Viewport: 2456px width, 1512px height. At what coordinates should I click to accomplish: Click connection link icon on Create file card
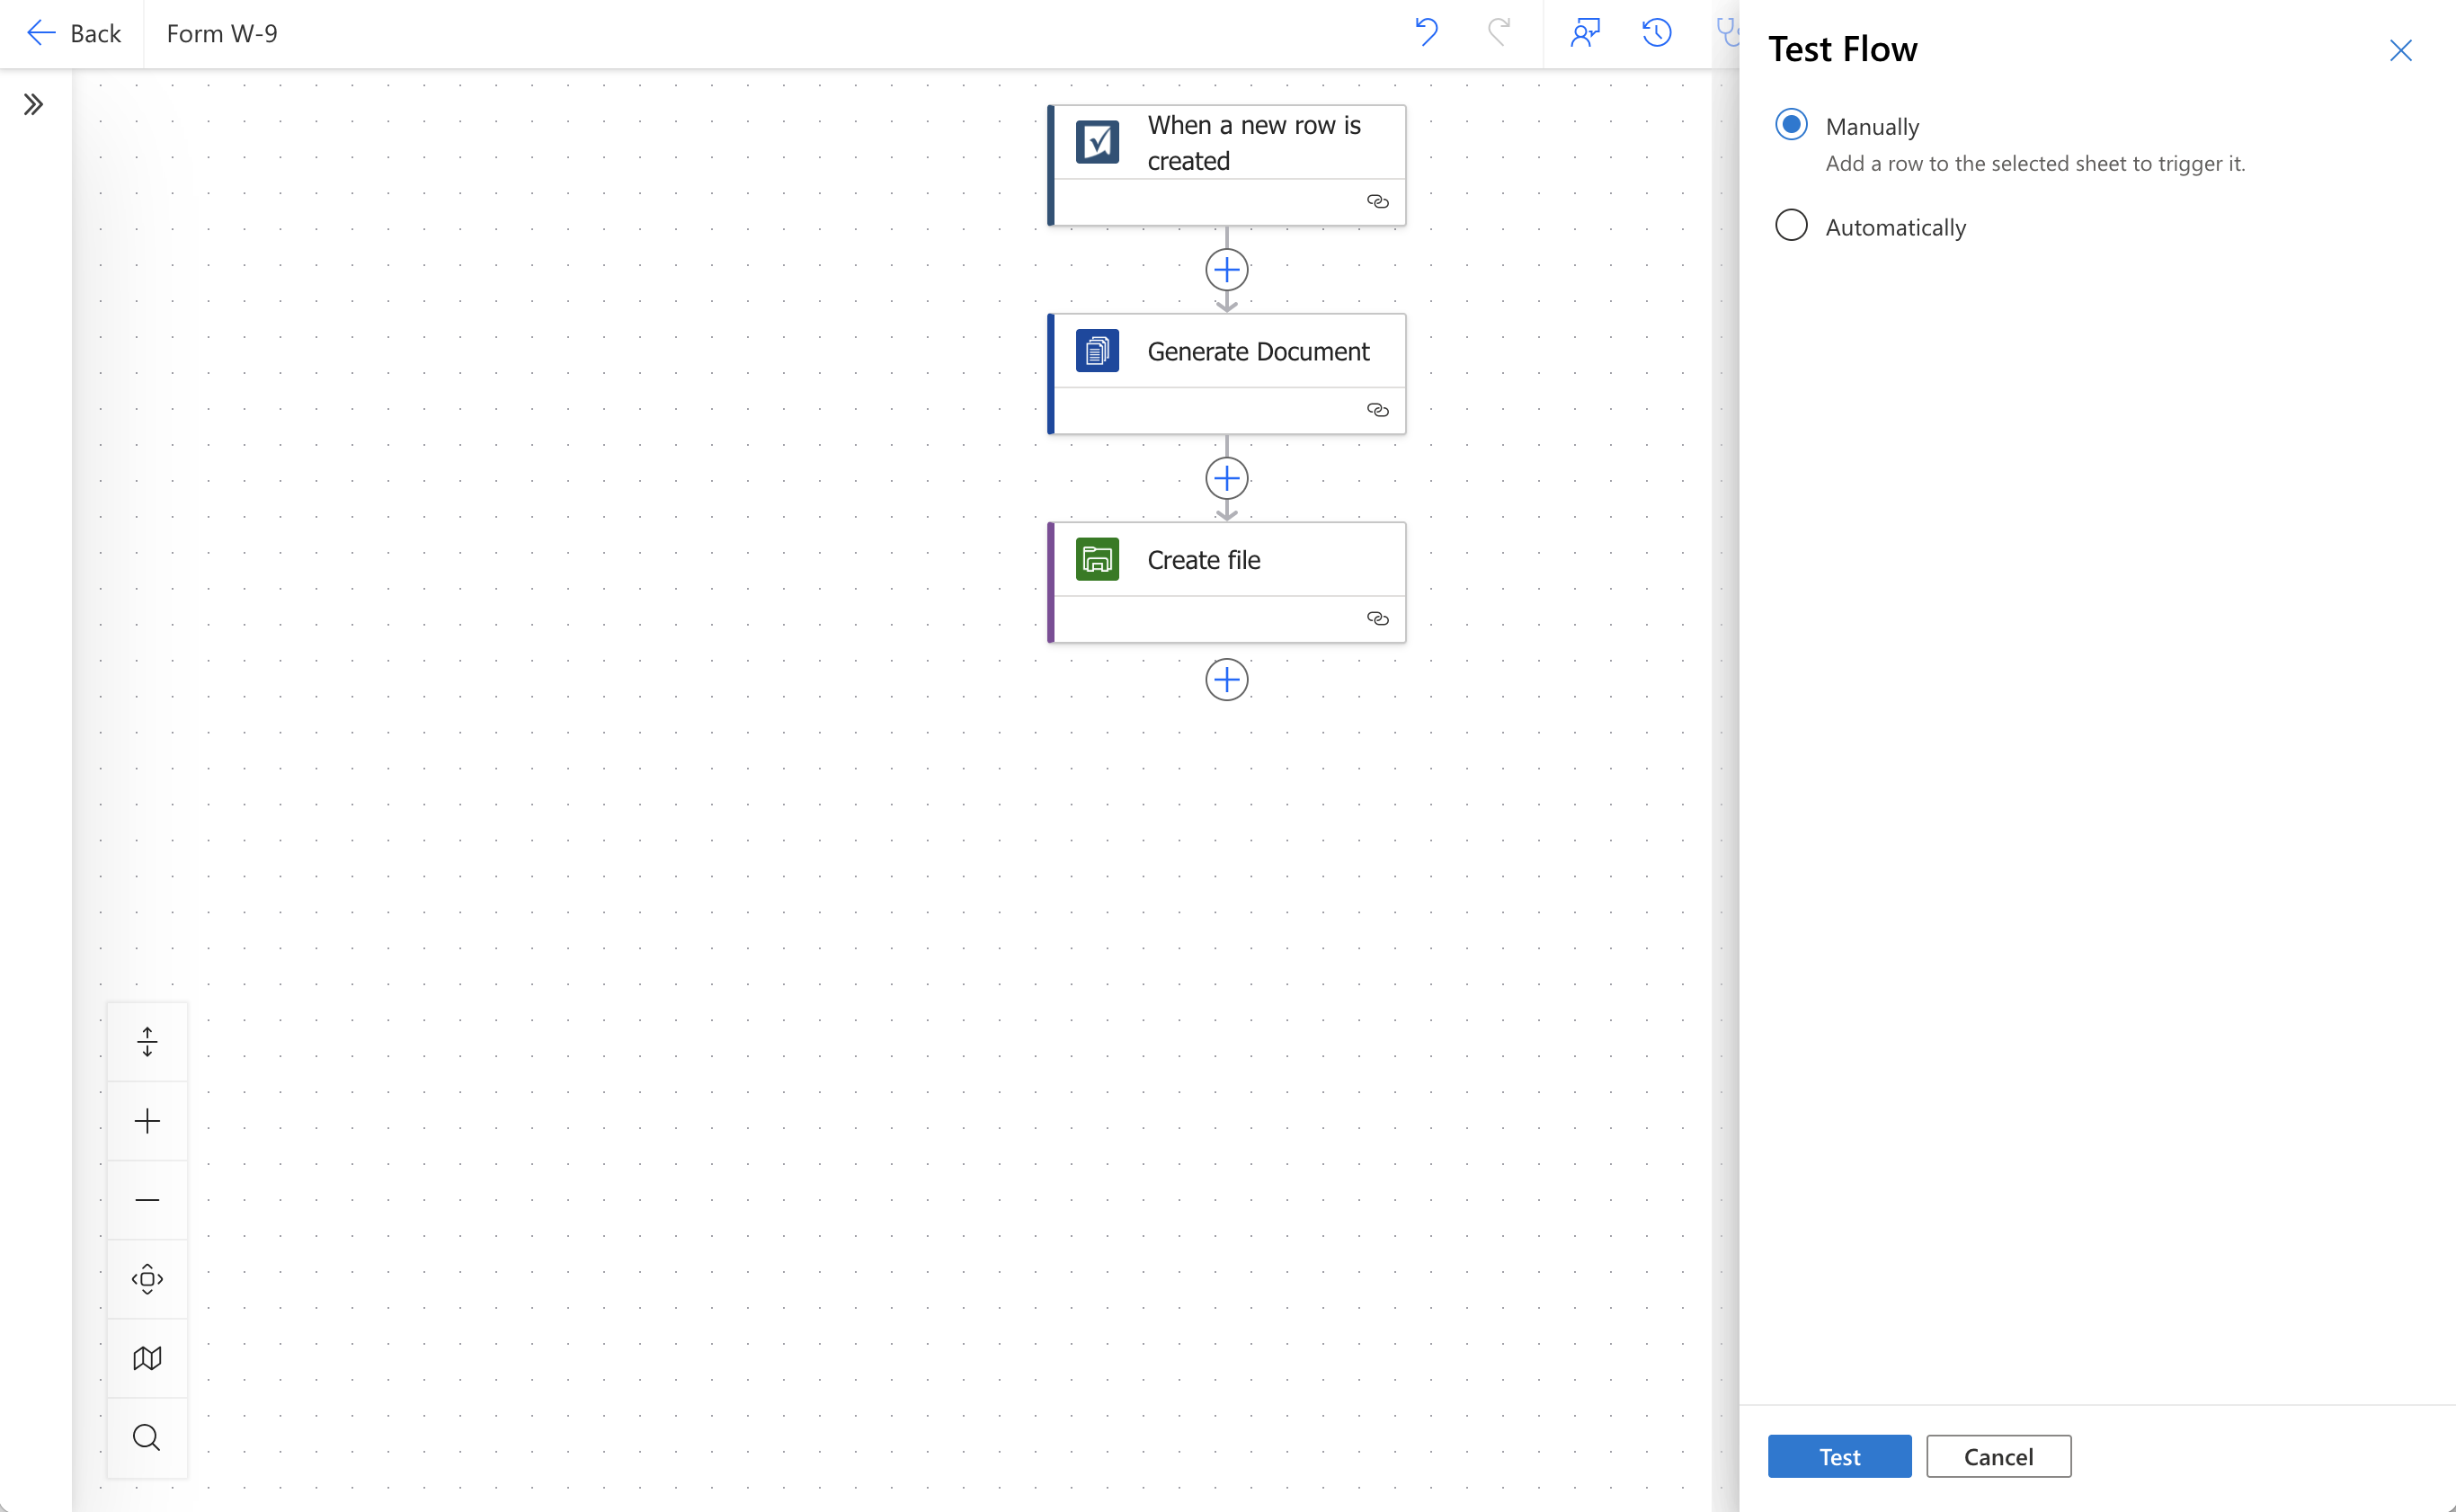pos(1377,619)
